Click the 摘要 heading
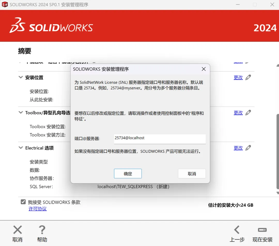Viewport: 279px width, 246px height. point(25,51)
